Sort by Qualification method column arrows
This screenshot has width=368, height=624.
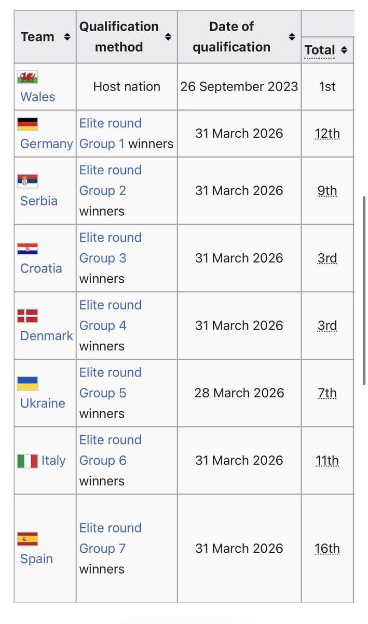168,37
